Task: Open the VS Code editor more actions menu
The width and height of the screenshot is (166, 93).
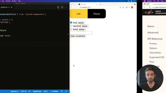Action: pyautogui.click(x=66, y=7)
